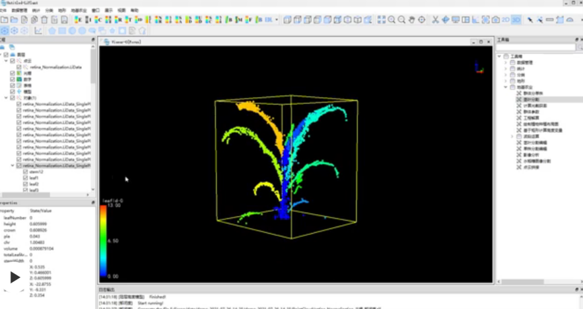The image size is (583, 309).
Task: Select the retina_Normalization.LiData tree item
Action: pyautogui.click(x=55, y=67)
